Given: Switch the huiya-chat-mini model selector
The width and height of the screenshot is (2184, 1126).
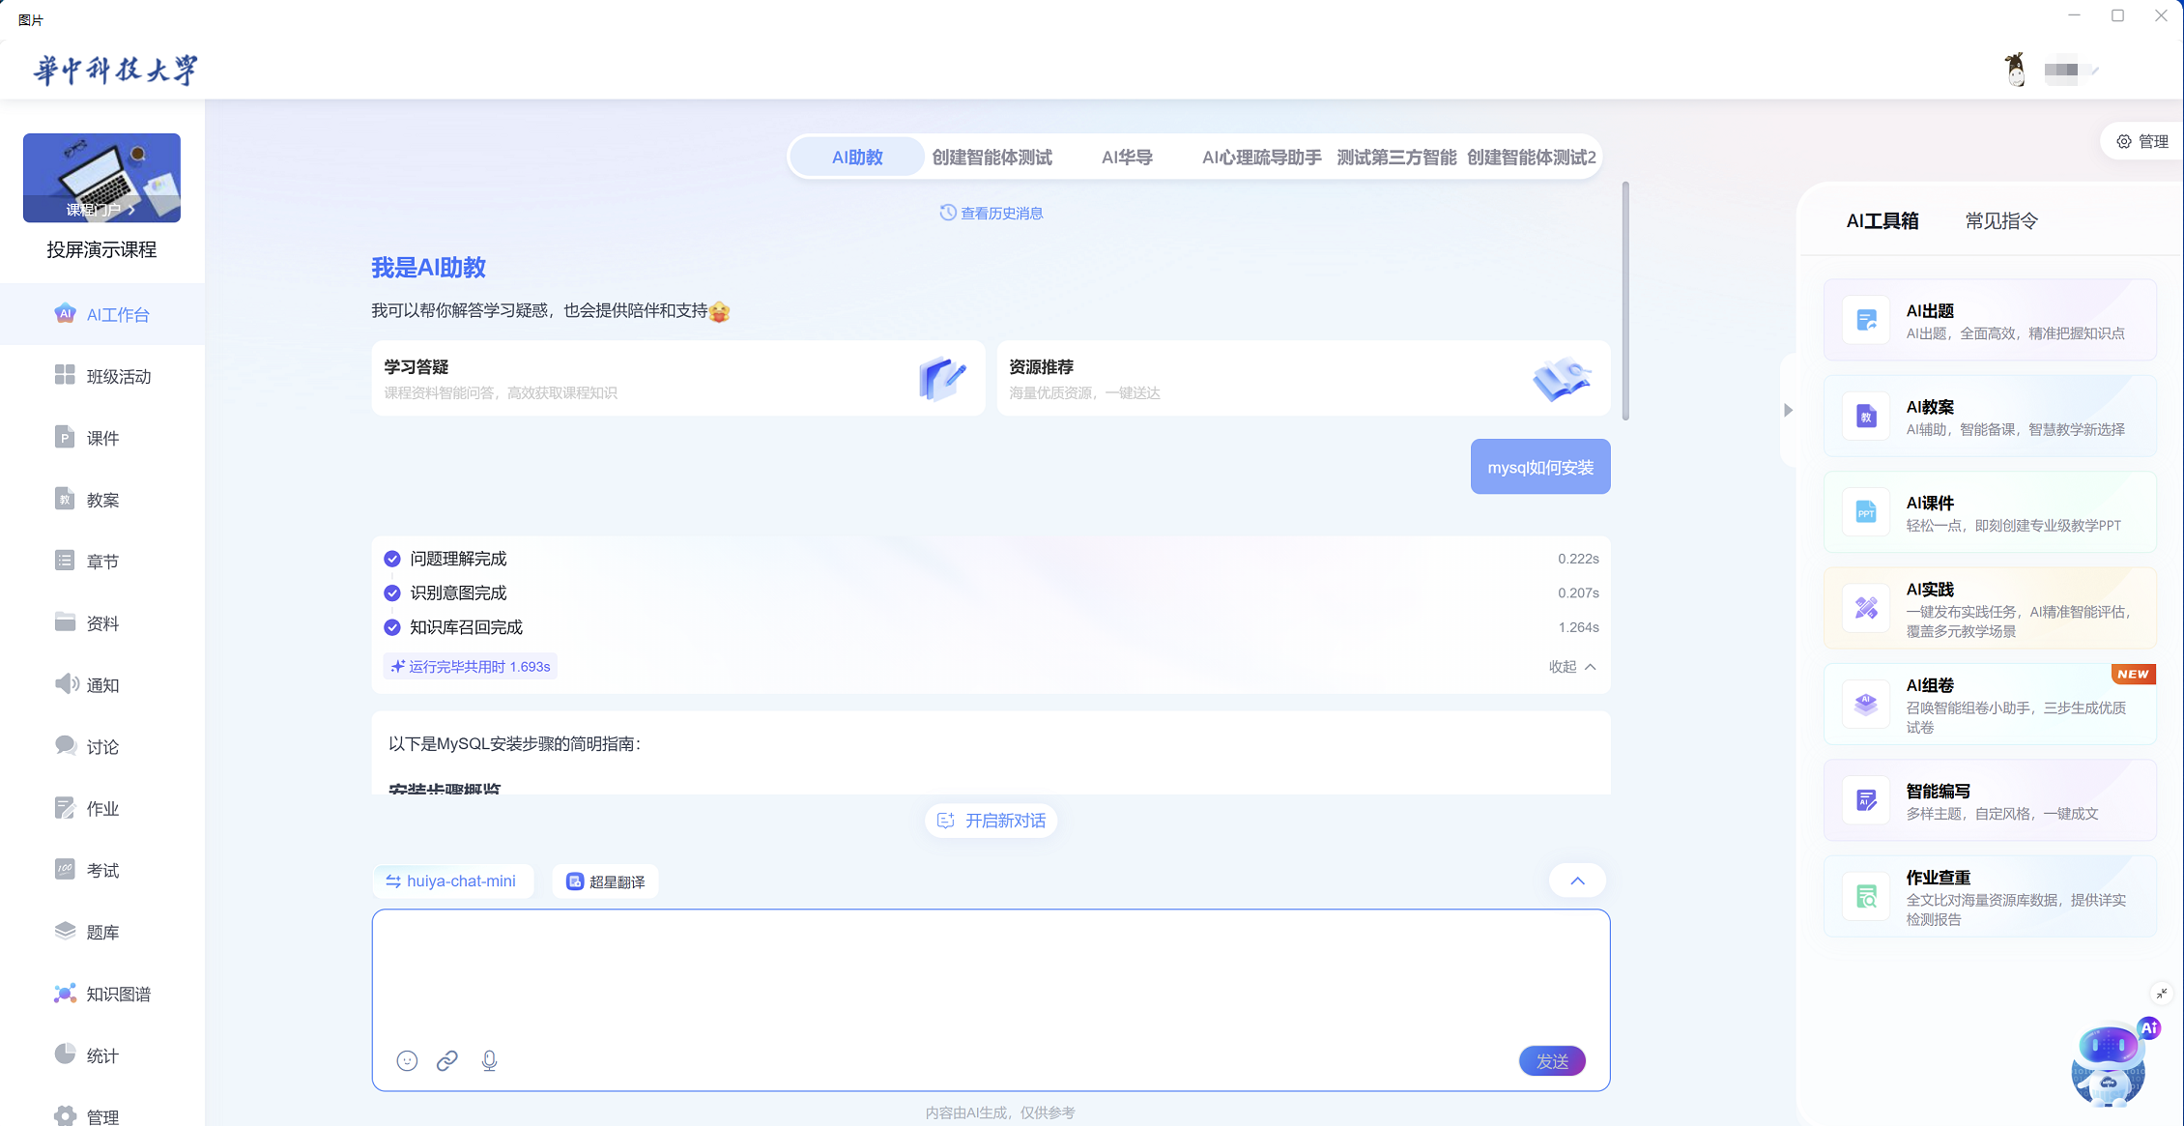Looking at the screenshot, I should coord(451,881).
